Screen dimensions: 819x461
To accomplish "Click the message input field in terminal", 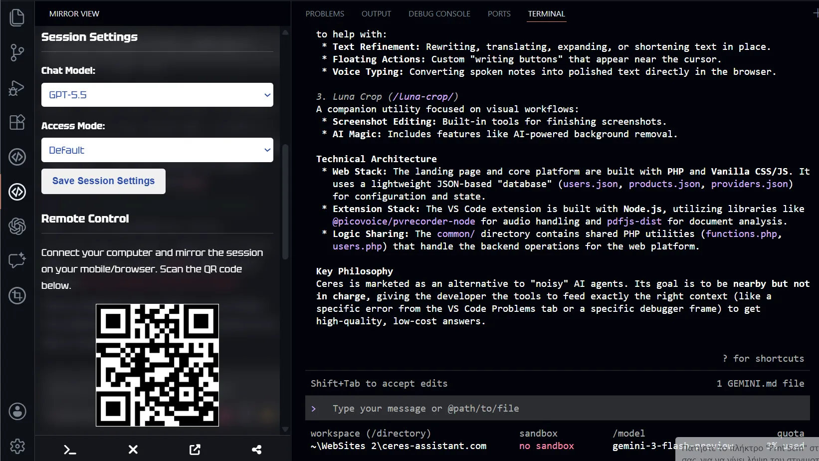I will (557, 409).
